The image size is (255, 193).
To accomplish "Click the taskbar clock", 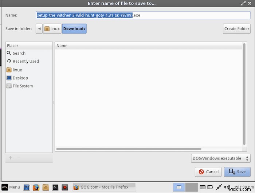I will click(244, 187).
